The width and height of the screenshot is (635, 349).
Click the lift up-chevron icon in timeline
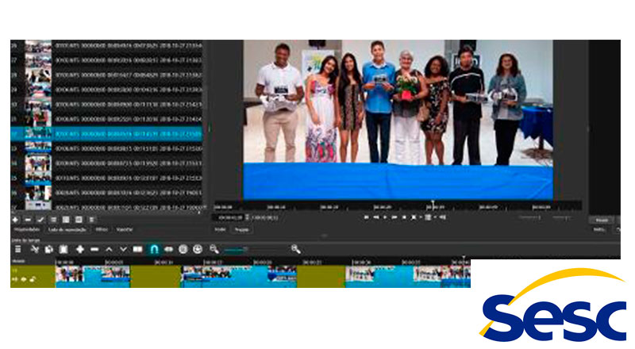coord(109,249)
